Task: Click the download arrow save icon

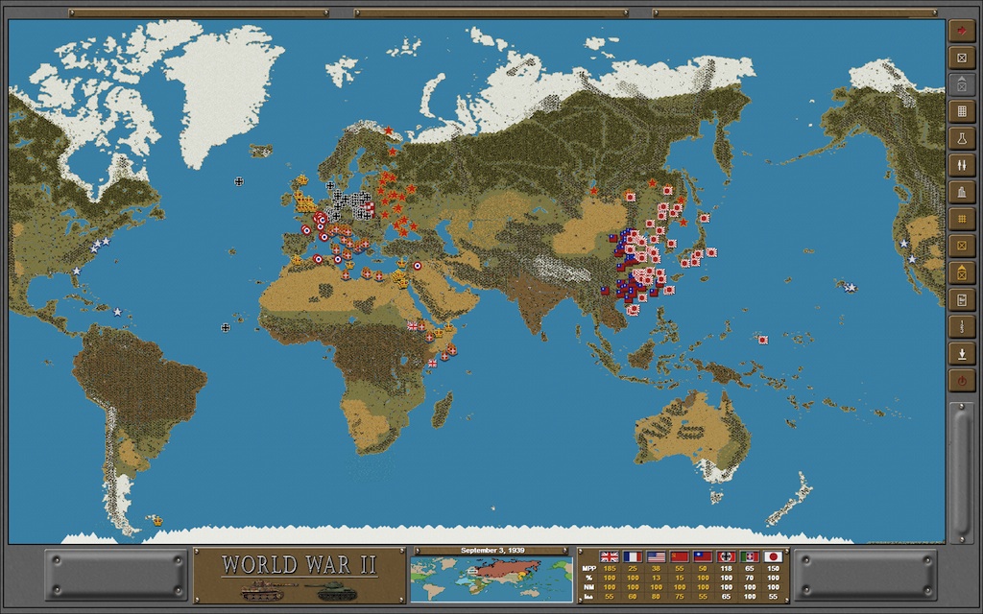Action: (961, 353)
